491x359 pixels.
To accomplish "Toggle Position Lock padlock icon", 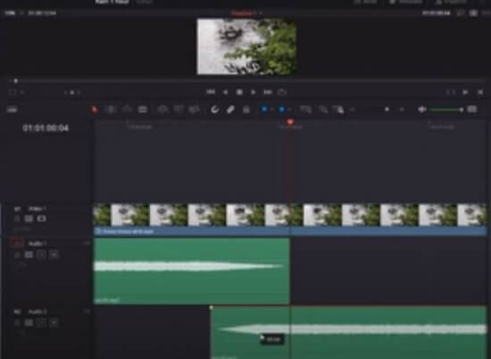I will [x=246, y=109].
